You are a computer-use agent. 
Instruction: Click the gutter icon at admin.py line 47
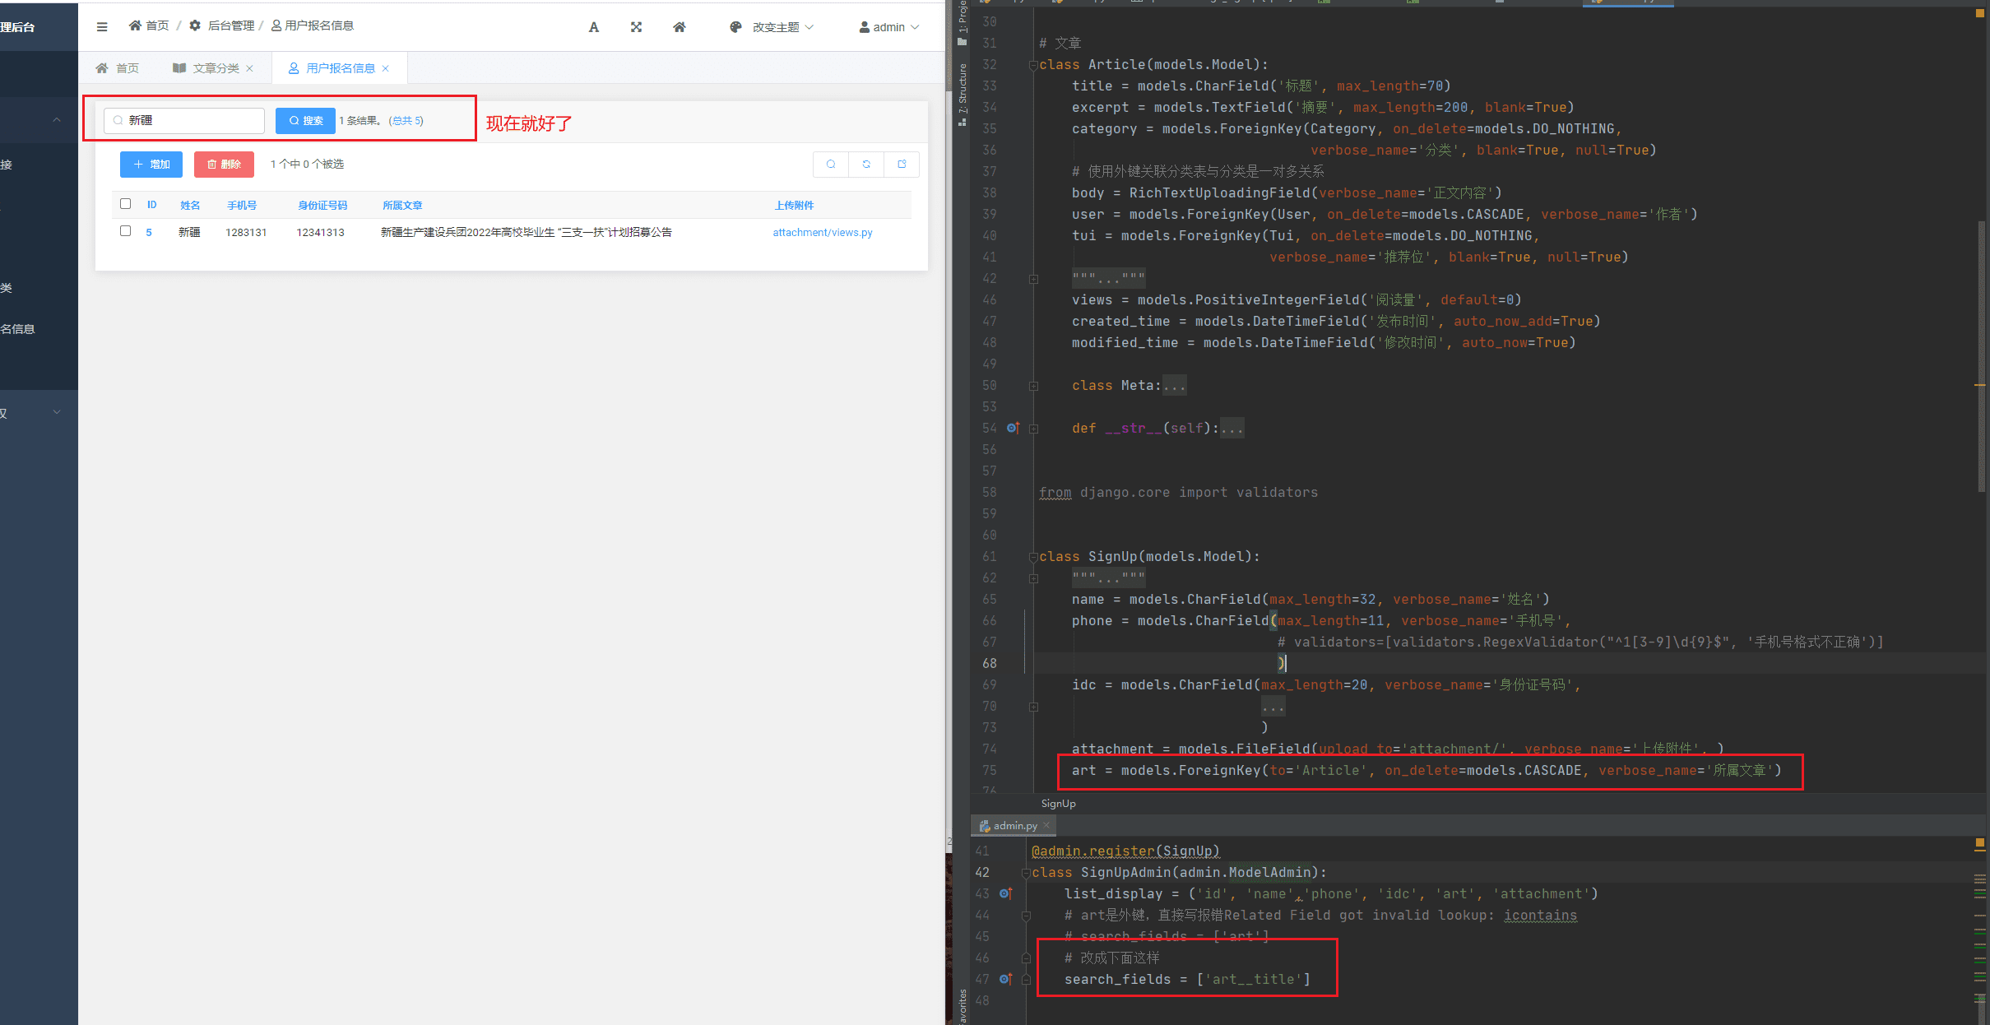coord(1005,979)
